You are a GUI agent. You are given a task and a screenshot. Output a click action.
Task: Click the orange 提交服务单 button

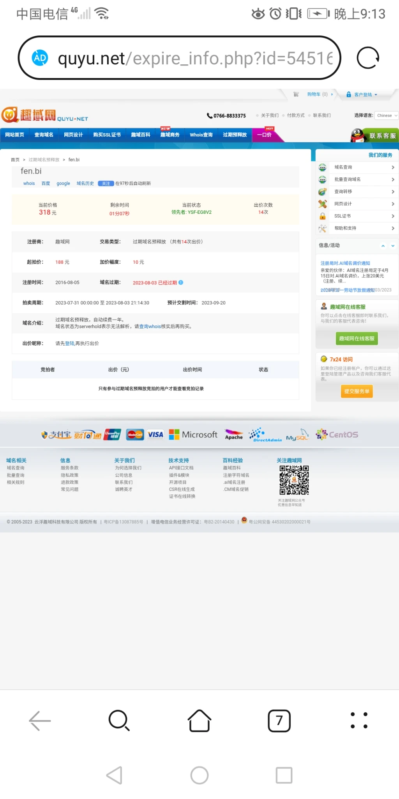pyautogui.click(x=357, y=391)
